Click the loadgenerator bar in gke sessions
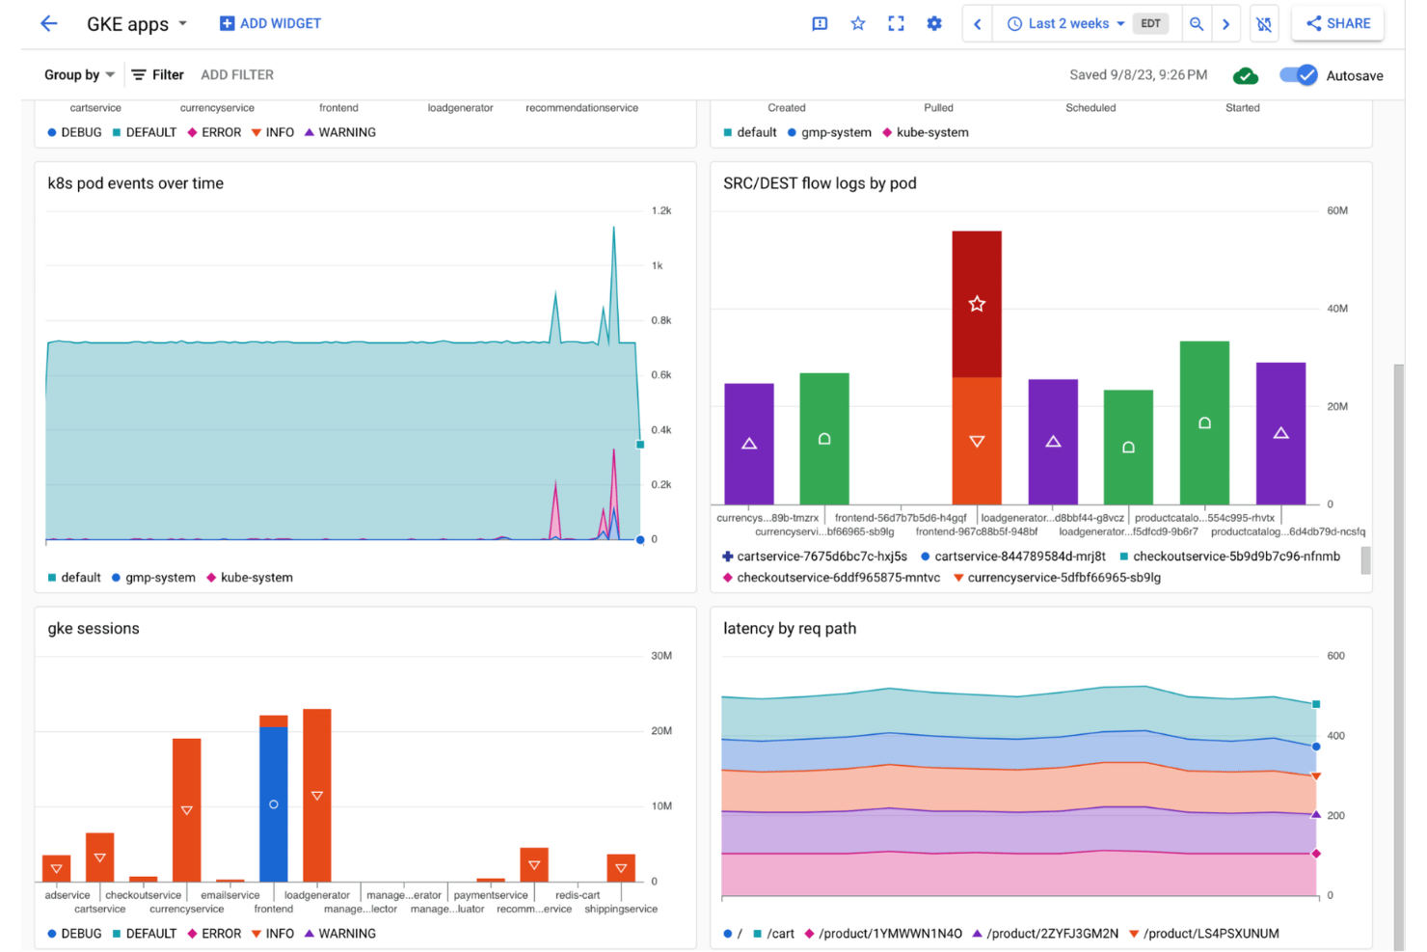 317,795
